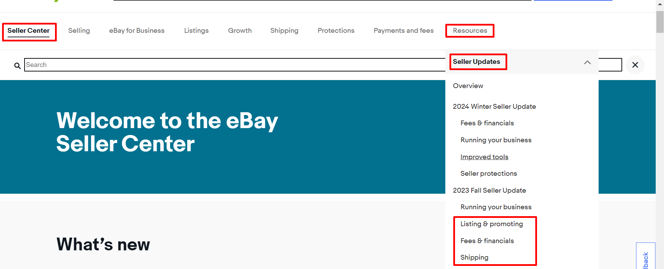Open eBay for Business menu

coord(137,31)
